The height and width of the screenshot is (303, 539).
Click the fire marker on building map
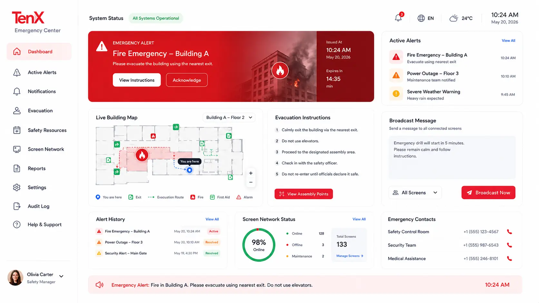142,155
